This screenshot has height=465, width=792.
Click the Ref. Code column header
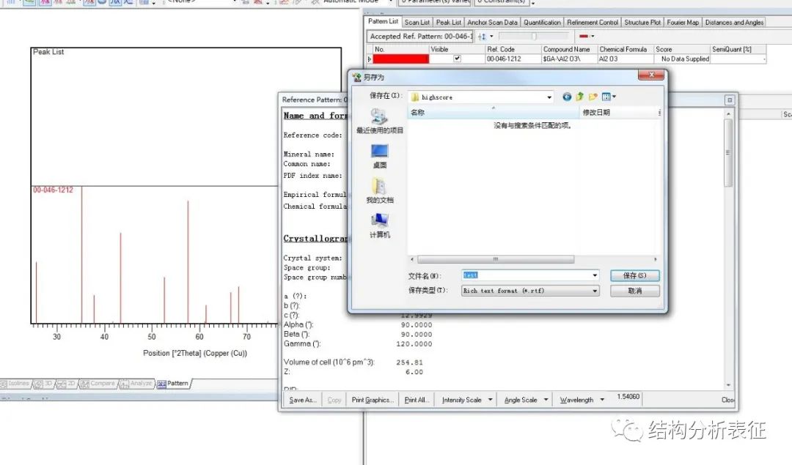pos(513,49)
